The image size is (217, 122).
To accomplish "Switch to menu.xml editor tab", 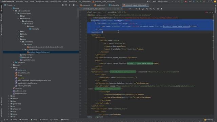I will point(86,5).
